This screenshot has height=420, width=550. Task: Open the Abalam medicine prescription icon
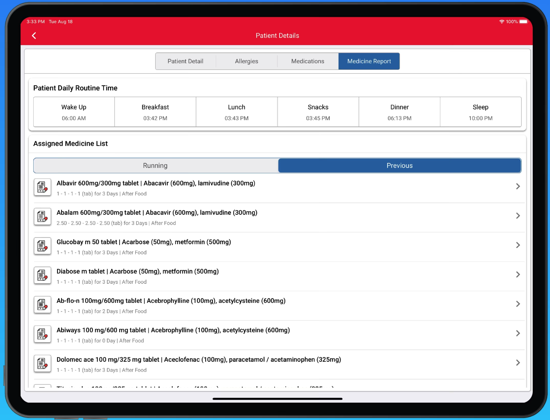pyautogui.click(x=43, y=217)
